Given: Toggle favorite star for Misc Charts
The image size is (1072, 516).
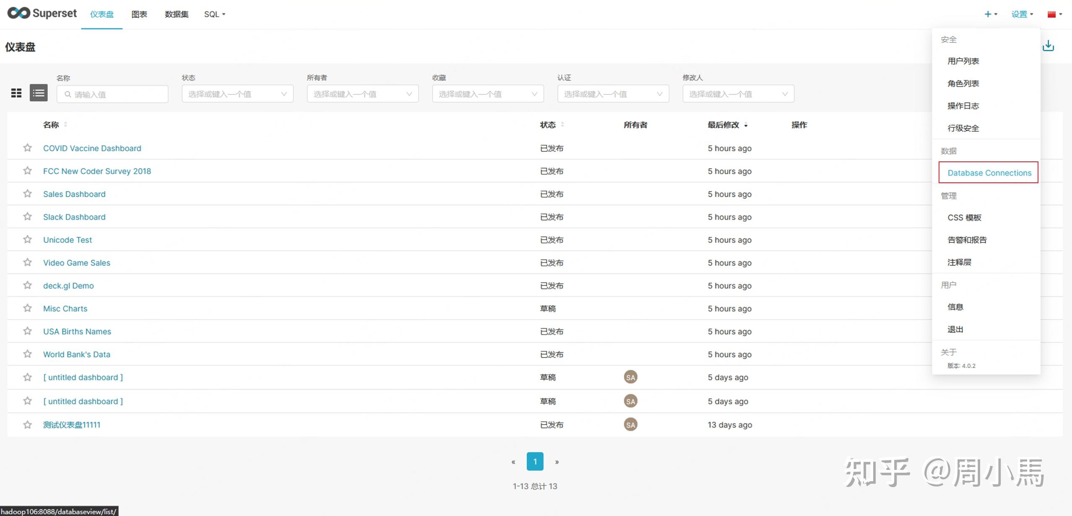Looking at the screenshot, I should click(27, 308).
